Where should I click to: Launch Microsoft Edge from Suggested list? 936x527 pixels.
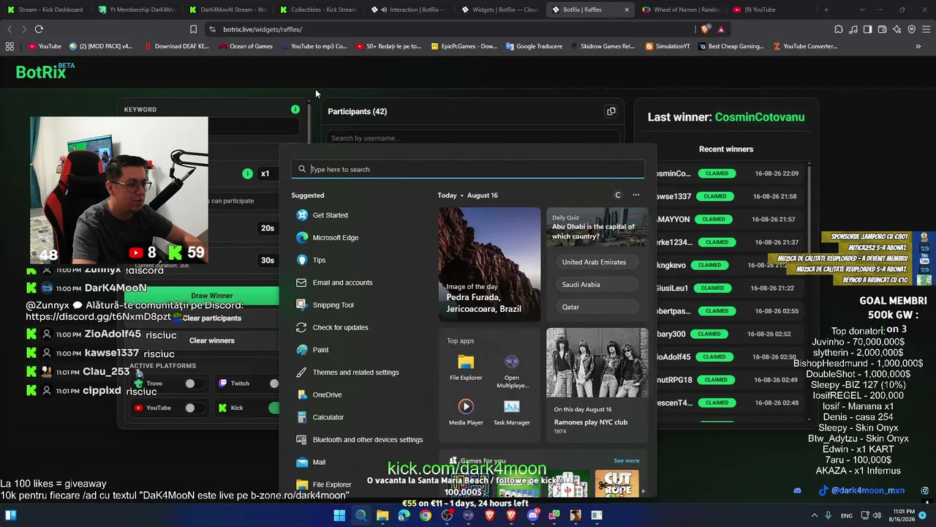(327, 238)
